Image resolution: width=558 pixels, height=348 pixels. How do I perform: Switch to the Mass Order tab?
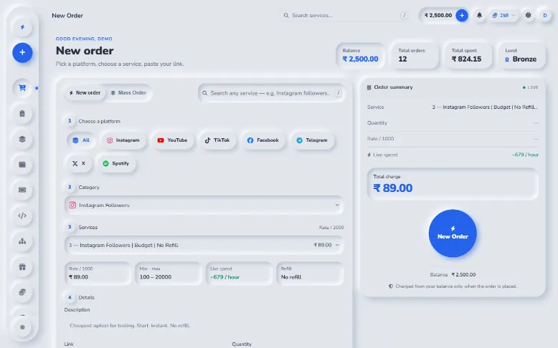click(x=128, y=93)
